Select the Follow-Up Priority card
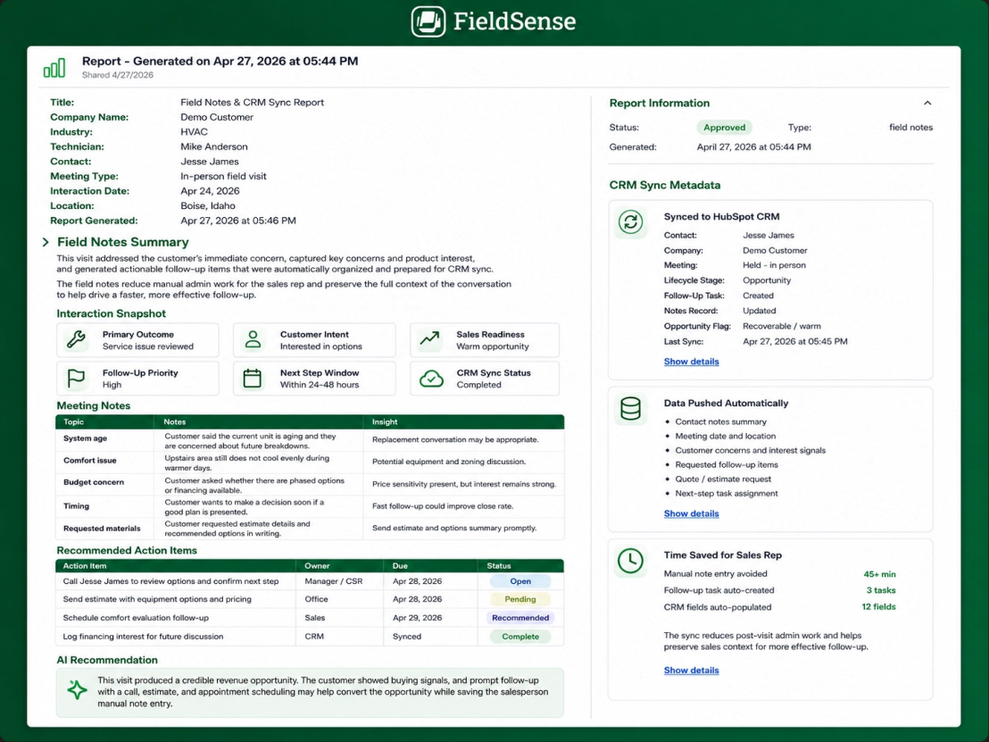 pos(137,379)
